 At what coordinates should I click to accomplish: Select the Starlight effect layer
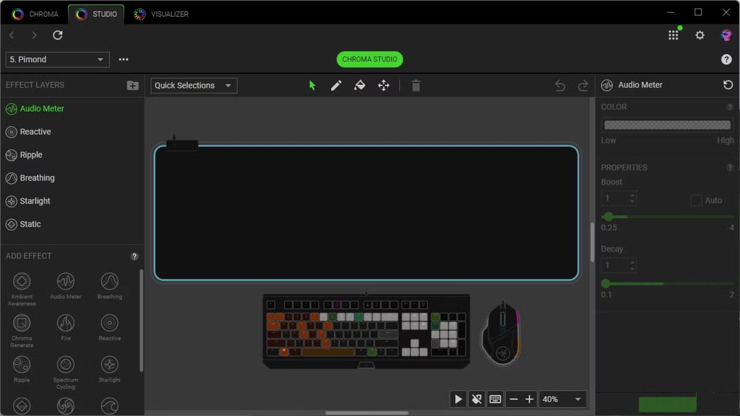(35, 201)
